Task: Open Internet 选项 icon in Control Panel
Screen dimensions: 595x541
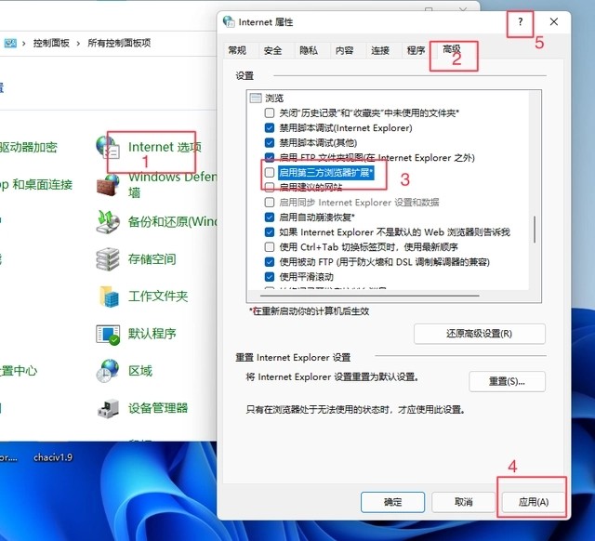Action: (108, 148)
